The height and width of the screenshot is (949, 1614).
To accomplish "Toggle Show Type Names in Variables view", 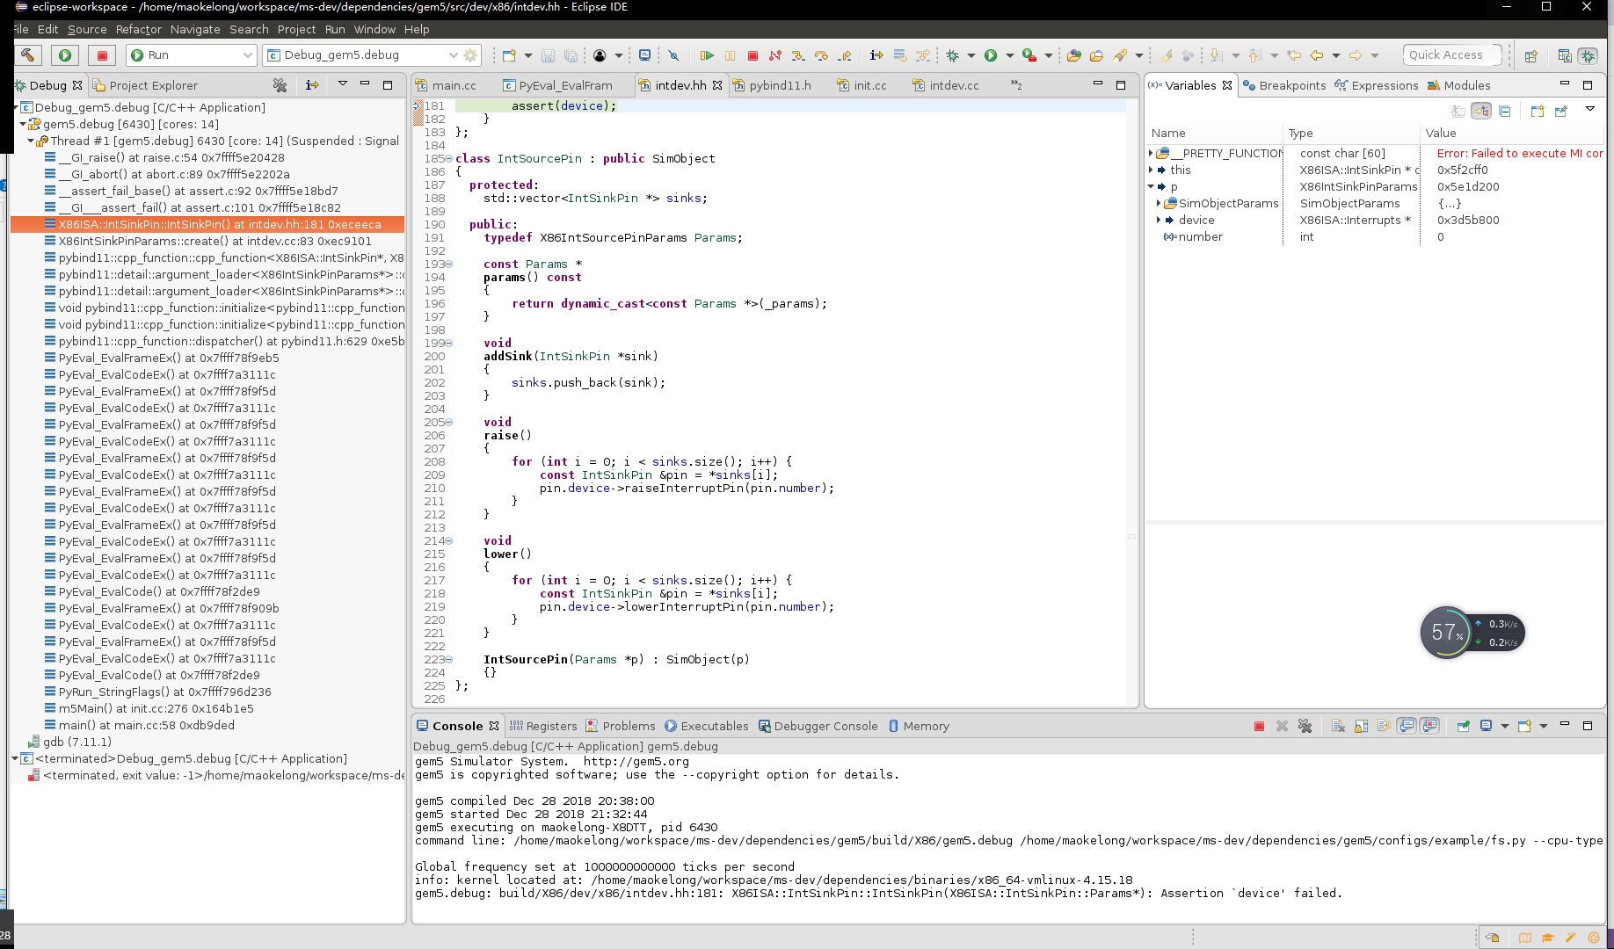I will [1458, 111].
